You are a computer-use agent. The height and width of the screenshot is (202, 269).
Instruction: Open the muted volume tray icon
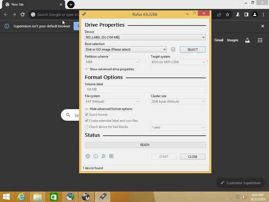244,197
